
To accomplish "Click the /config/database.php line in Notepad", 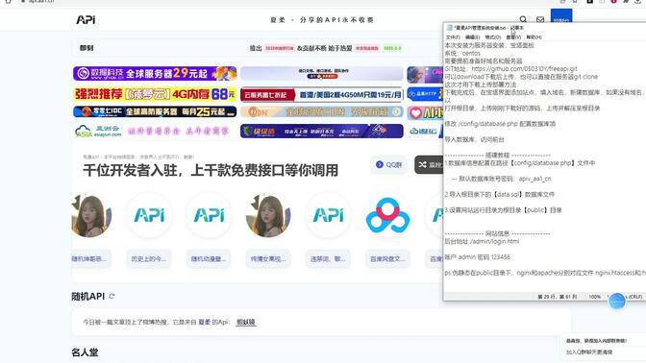I will click(x=500, y=124).
